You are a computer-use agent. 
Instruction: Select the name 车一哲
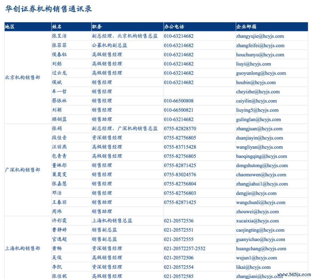click(59, 91)
